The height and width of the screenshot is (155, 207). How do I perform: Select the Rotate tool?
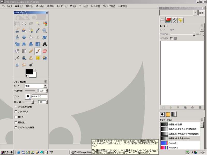[45, 37]
